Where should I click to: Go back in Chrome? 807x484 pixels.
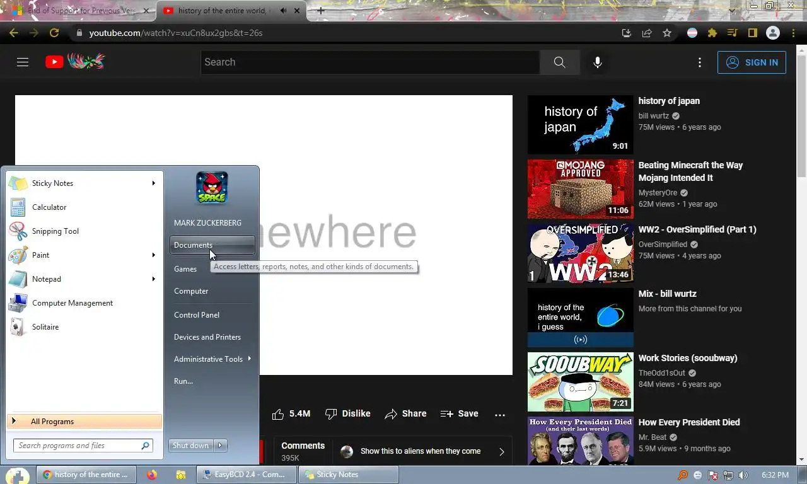(x=14, y=33)
